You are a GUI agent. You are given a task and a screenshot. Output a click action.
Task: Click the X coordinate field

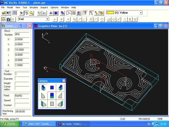[x=22, y=39]
